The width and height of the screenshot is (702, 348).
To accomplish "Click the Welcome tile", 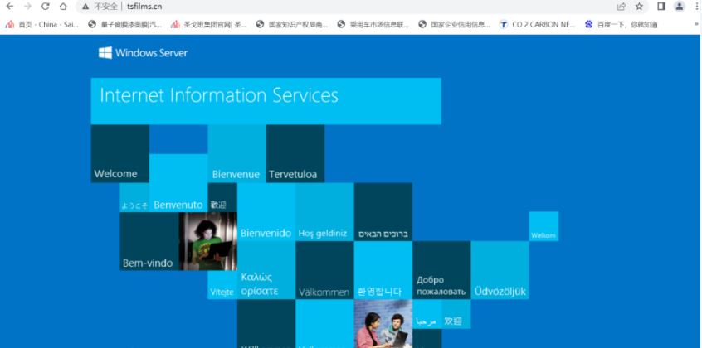I will coord(119,153).
